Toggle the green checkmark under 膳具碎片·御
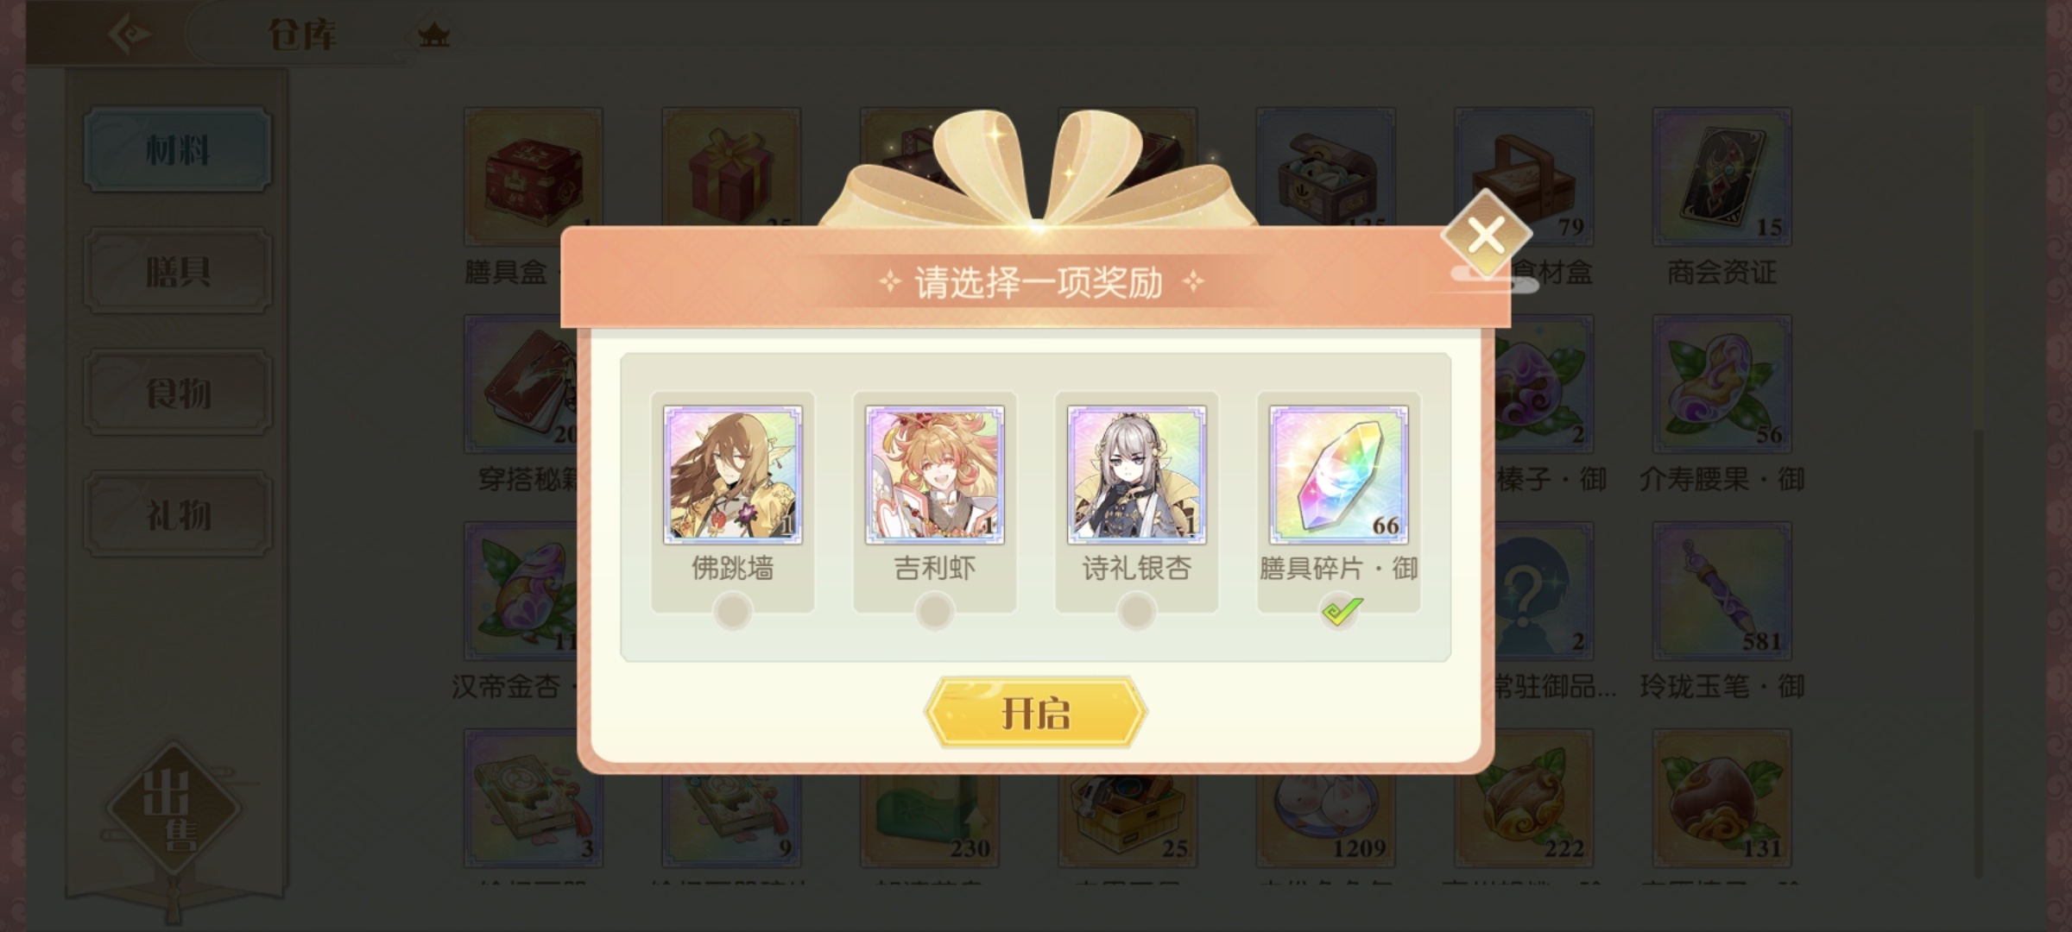The height and width of the screenshot is (932, 2072). (1340, 611)
